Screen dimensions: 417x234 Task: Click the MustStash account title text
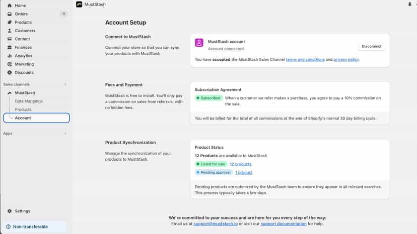pyautogui.click(x=226, y=42)
